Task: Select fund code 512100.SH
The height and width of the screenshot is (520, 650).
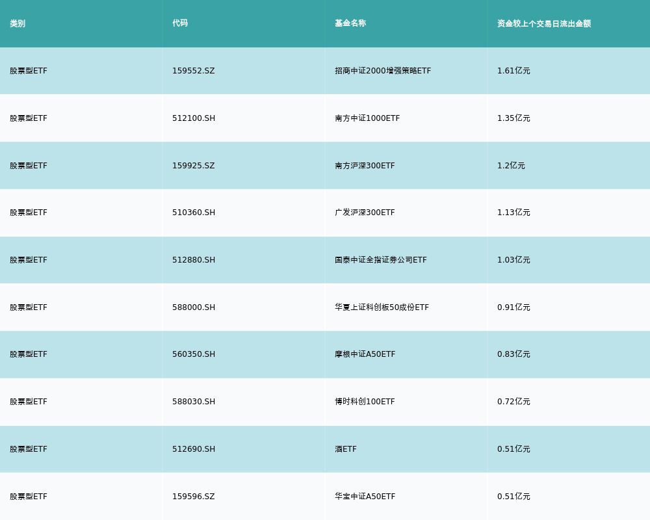Action: pos(194,118)
